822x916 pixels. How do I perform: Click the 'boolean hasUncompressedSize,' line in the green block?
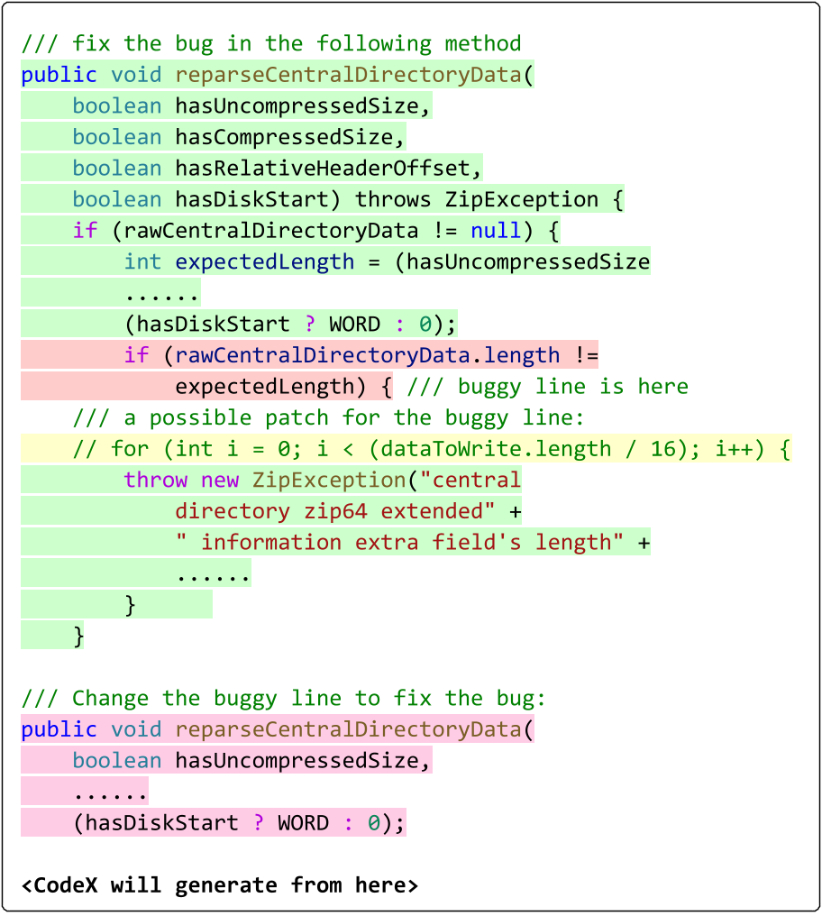tap(251, 105)
